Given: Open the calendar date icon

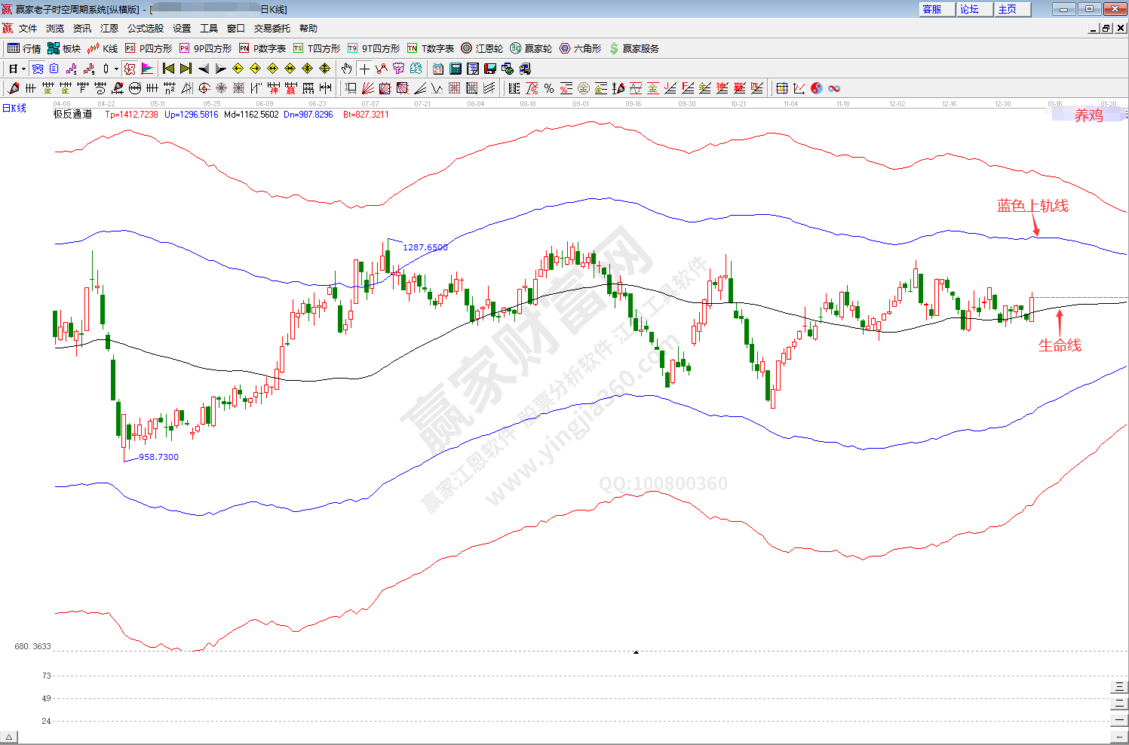Looking at the screenshot, I should coord(438,69).
